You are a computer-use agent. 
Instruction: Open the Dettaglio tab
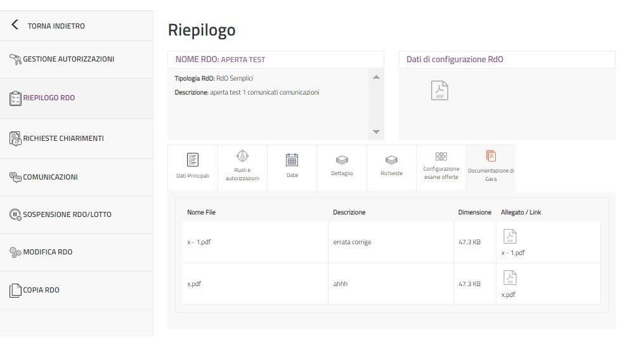(342, 168)
